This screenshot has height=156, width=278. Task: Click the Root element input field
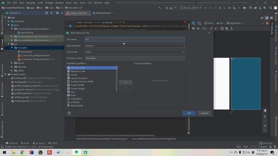point(135,45)
